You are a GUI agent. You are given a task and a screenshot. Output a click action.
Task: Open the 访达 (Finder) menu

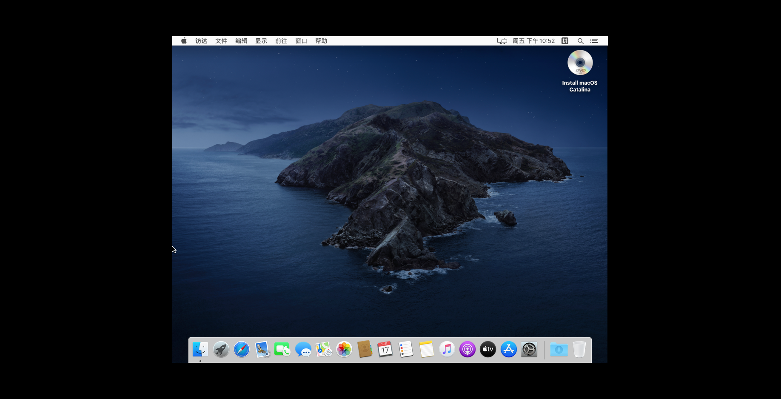(x=201, y=41)
